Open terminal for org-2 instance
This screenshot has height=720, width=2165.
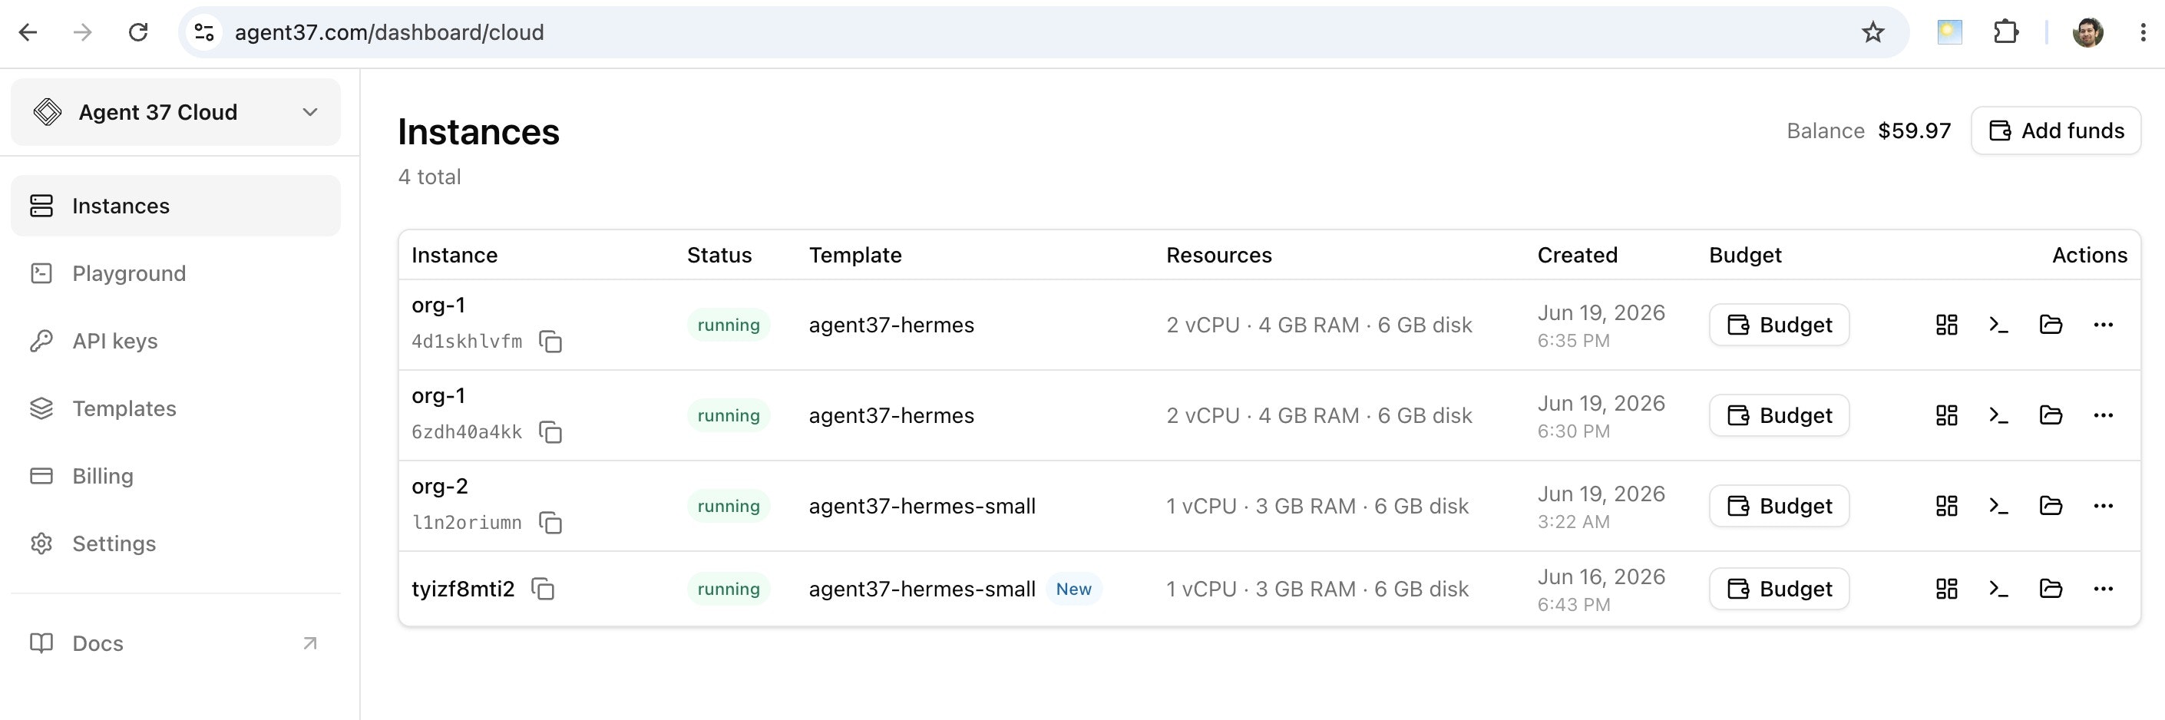(x=1998, y=506)
